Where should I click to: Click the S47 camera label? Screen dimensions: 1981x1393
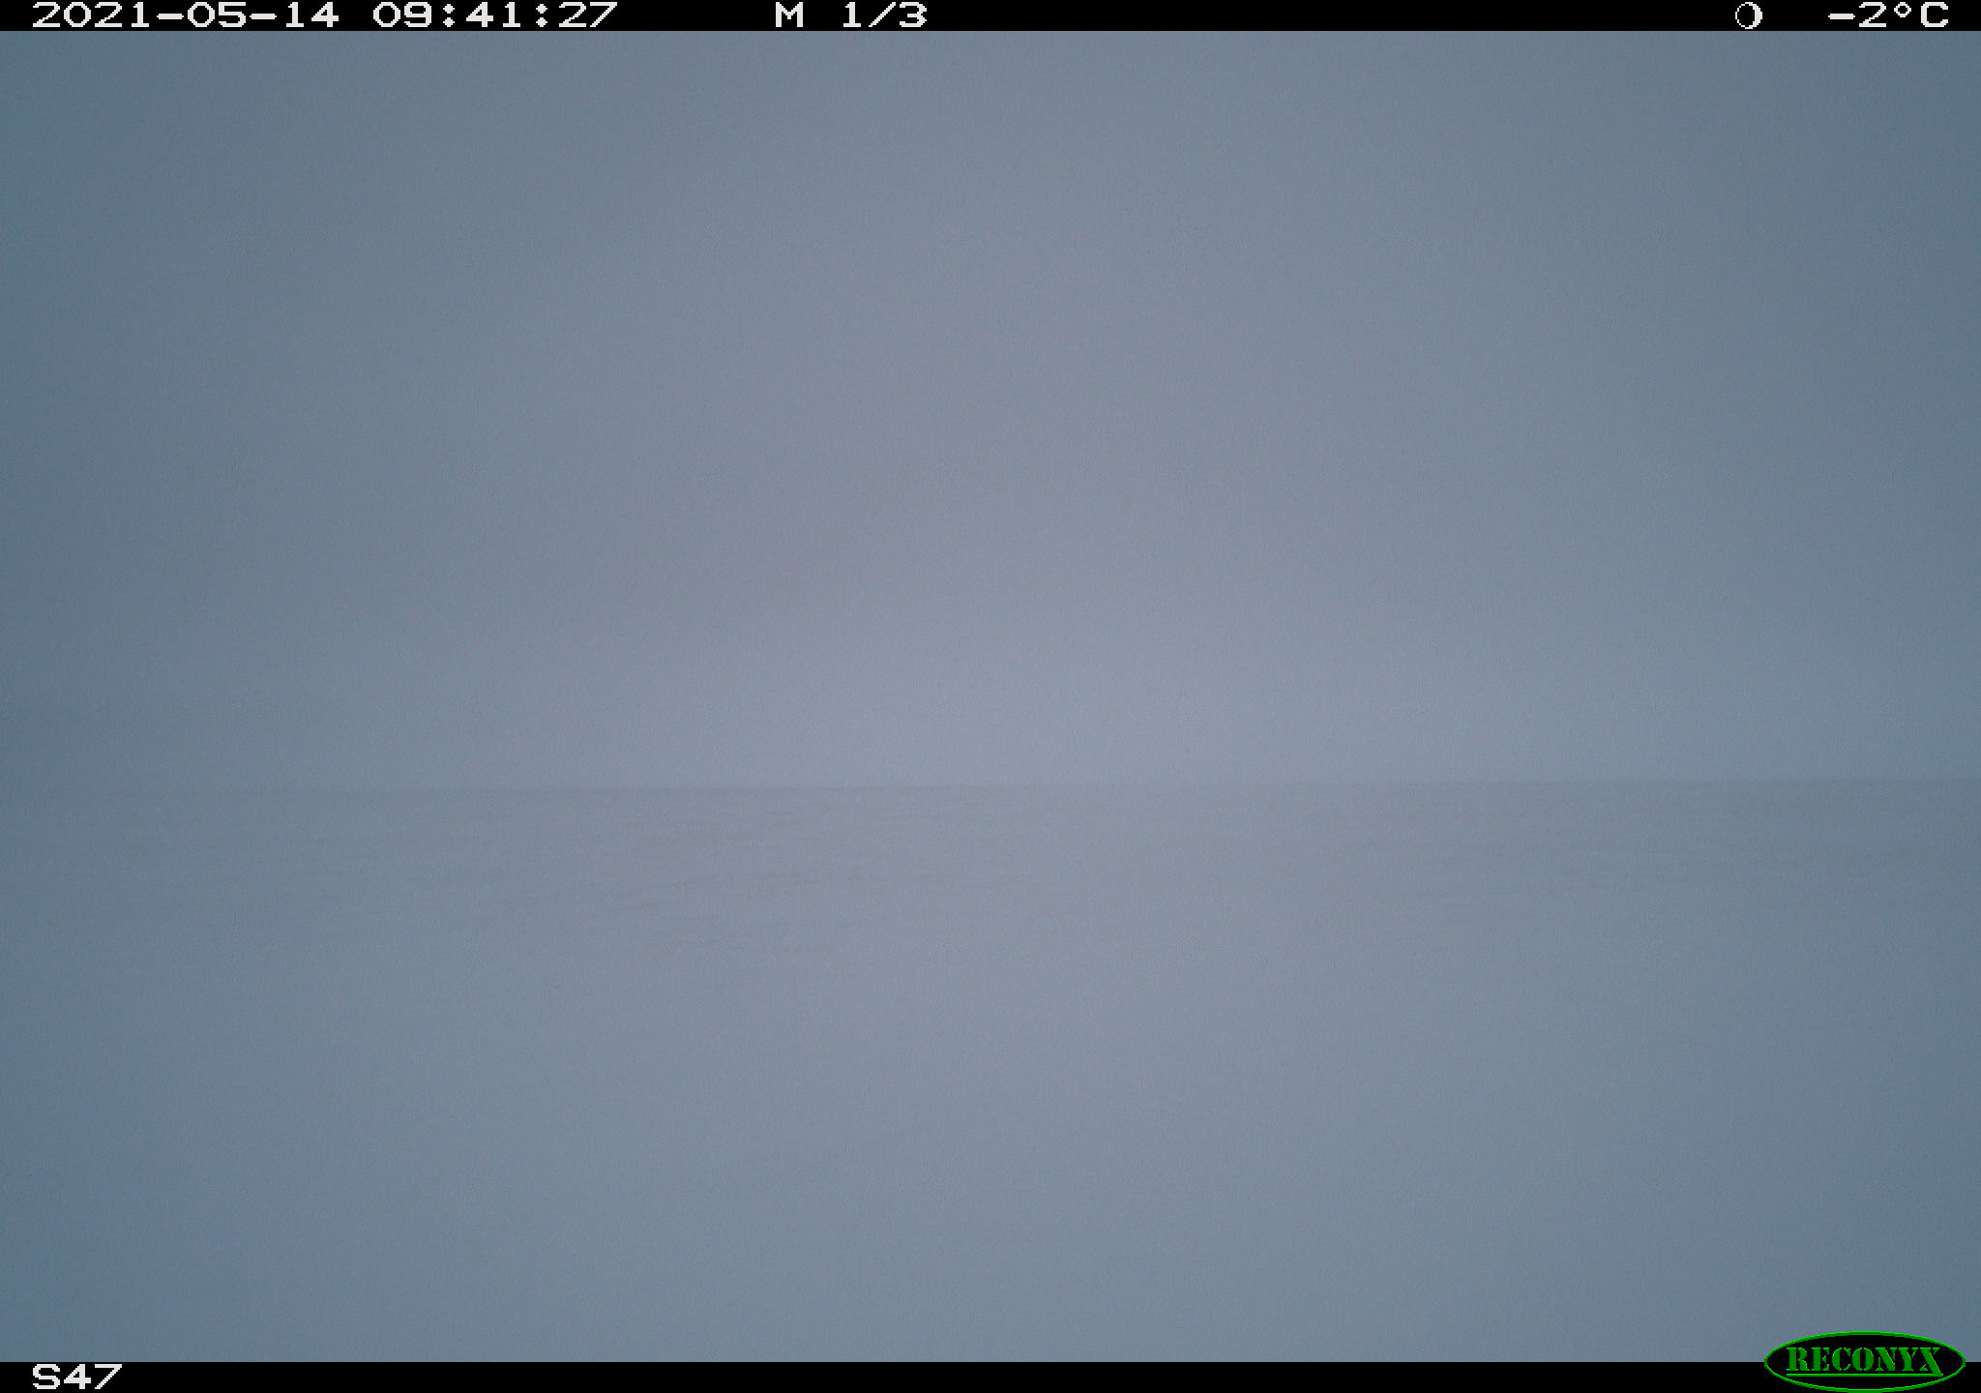click(x=77, y=1377)
